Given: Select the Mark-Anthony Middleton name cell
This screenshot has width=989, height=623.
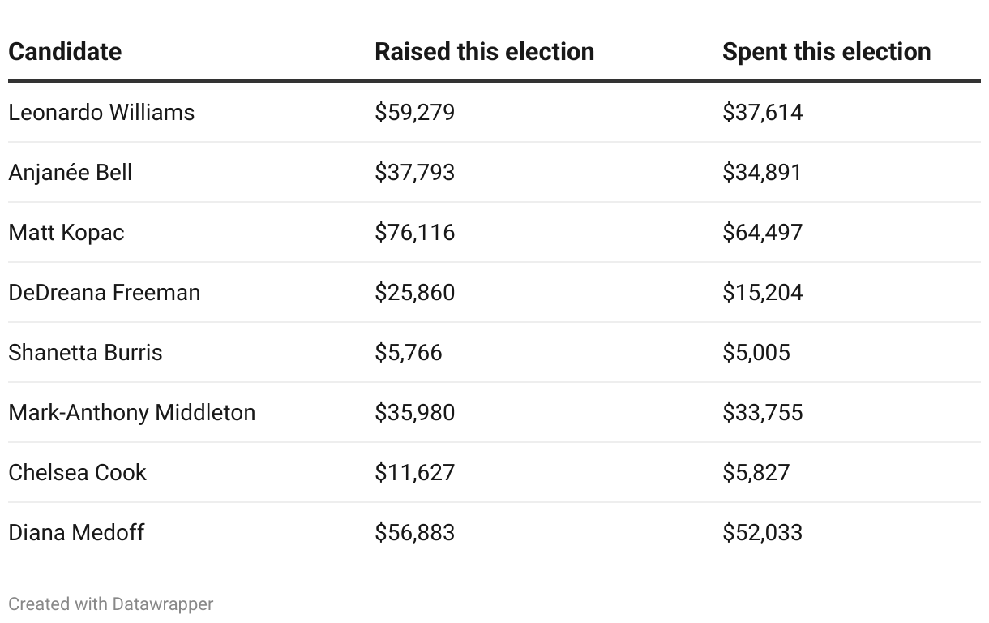Looking at the screenshot, I should pyautogui.click(x=132, y=412).
